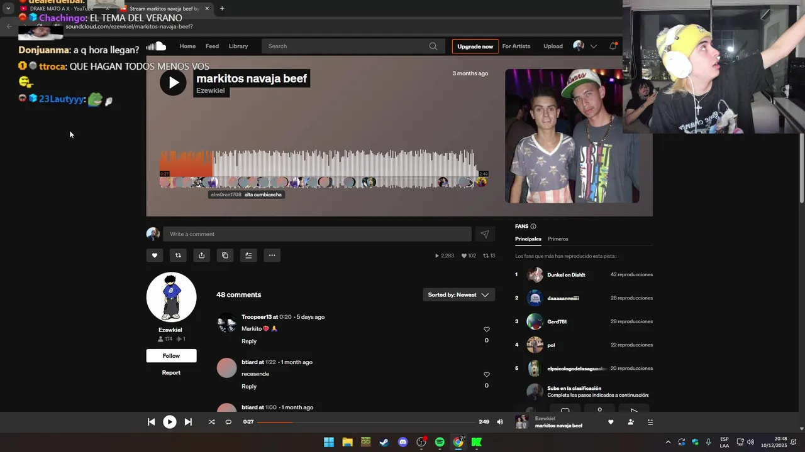Open the Chrome tab search dropdown arrow

click(x=8, y=8)
